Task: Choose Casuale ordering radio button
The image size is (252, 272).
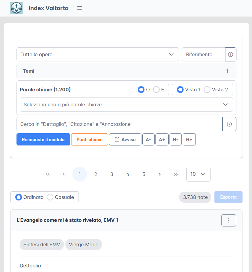Action: (50, 197)
